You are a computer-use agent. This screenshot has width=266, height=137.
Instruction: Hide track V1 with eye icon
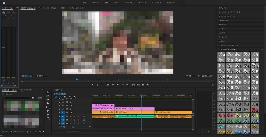point(71,112)
